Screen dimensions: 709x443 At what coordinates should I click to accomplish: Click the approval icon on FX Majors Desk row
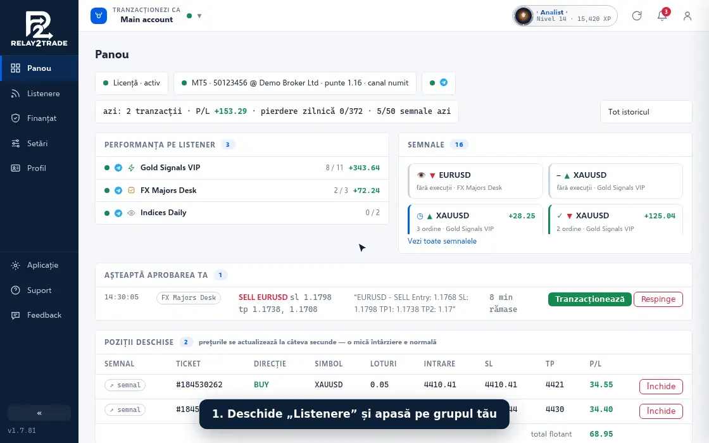click(x=131, y=190)
